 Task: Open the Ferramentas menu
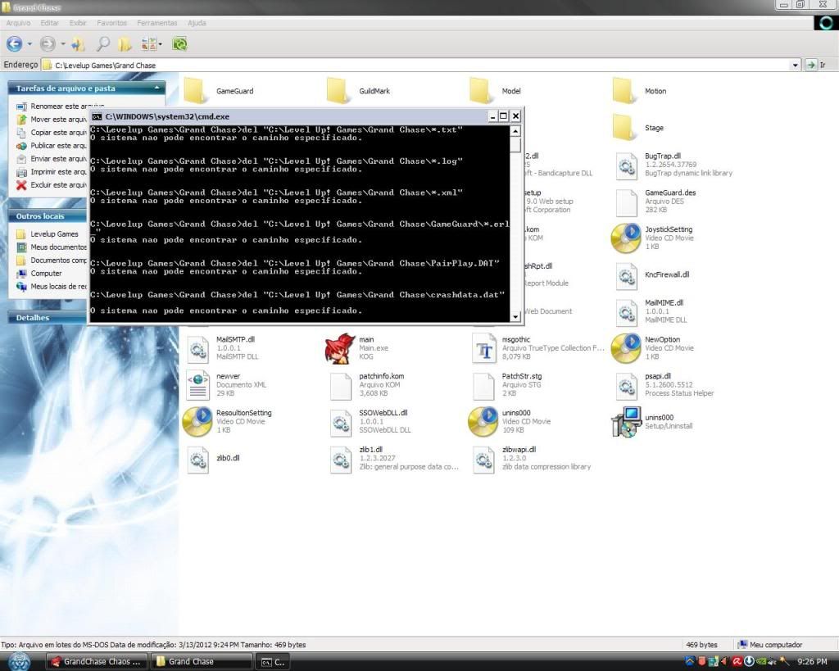pos(156,23)
